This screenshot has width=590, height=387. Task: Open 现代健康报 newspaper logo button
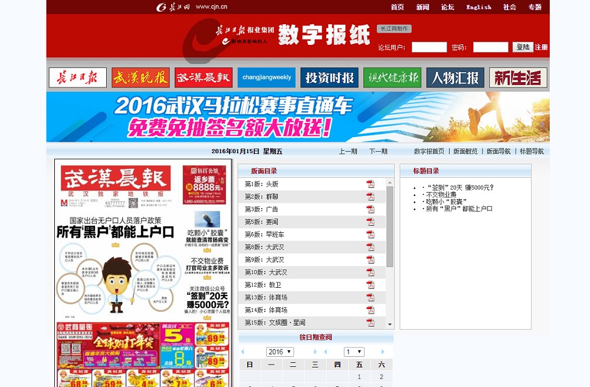click(x=392, y=77)
